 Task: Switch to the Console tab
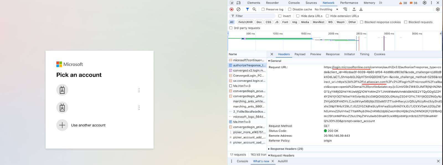pyautogui.click(x=294, y=3)
